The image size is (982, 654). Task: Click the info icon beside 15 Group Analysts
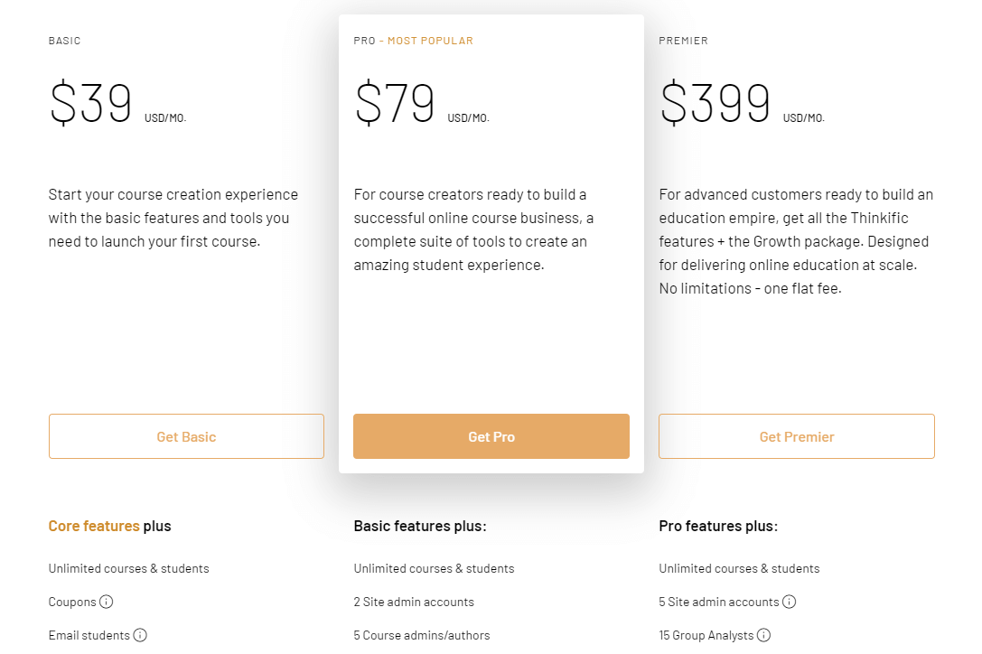[764, 635]
